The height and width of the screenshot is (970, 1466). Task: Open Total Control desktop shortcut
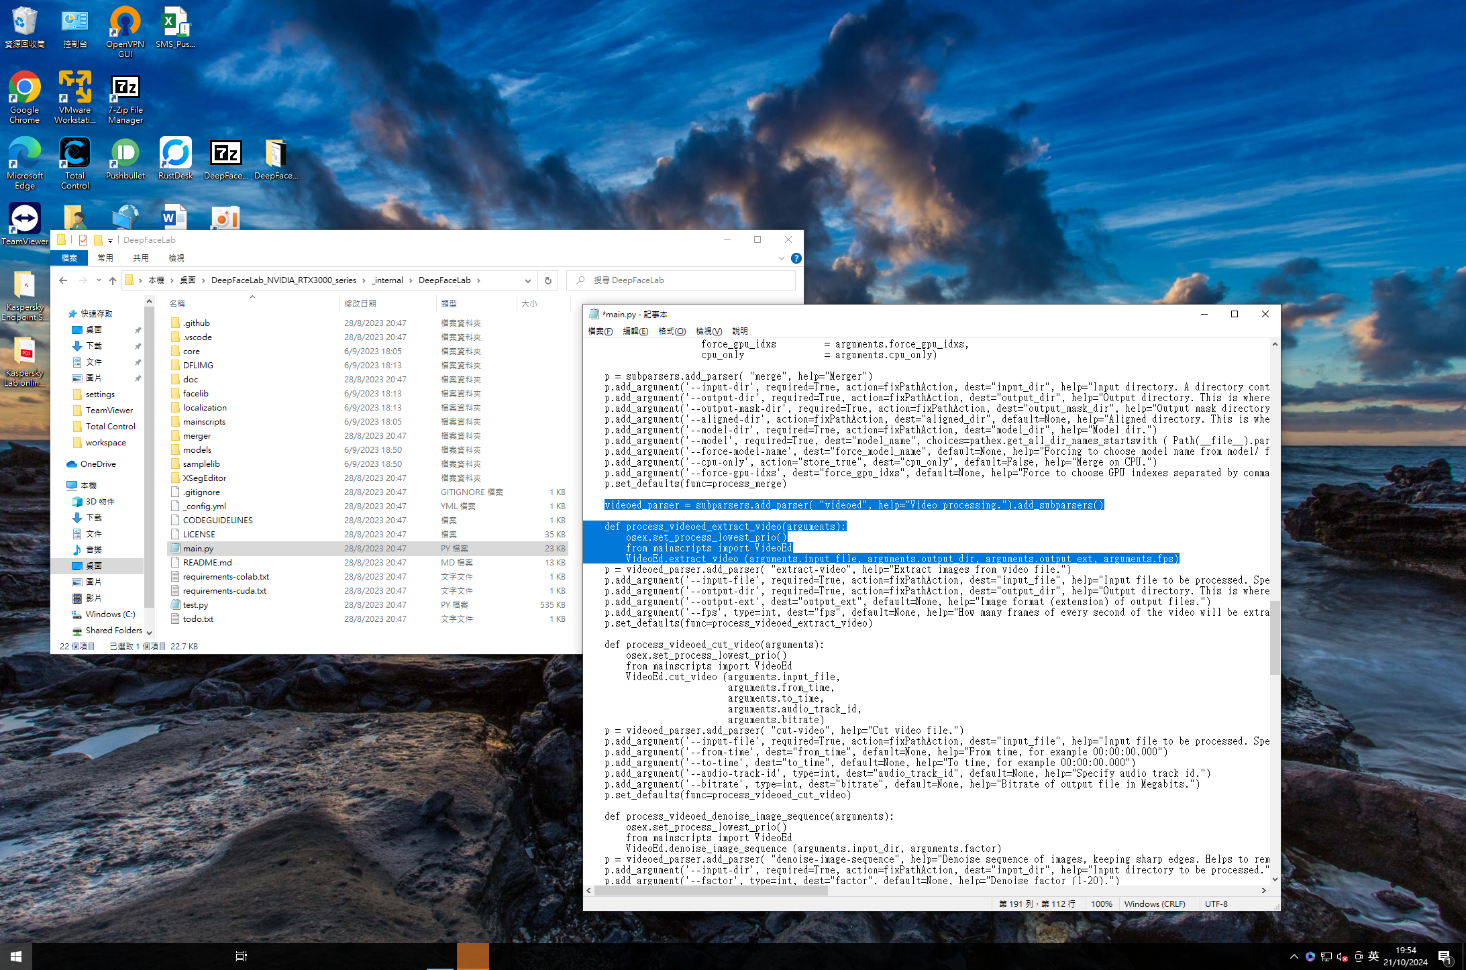coord(75,164)
